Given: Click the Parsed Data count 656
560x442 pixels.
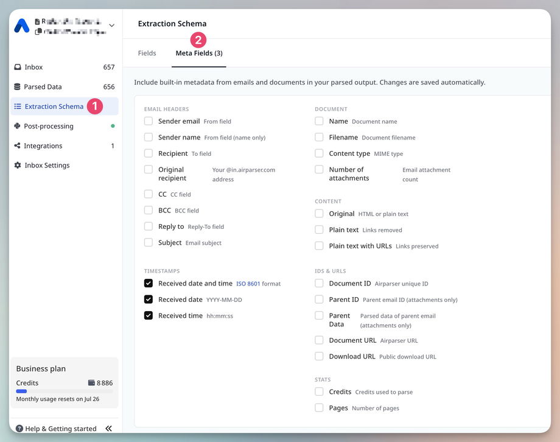Looking at the screenshot, I should pyautogui.click(x=109, y=86).
